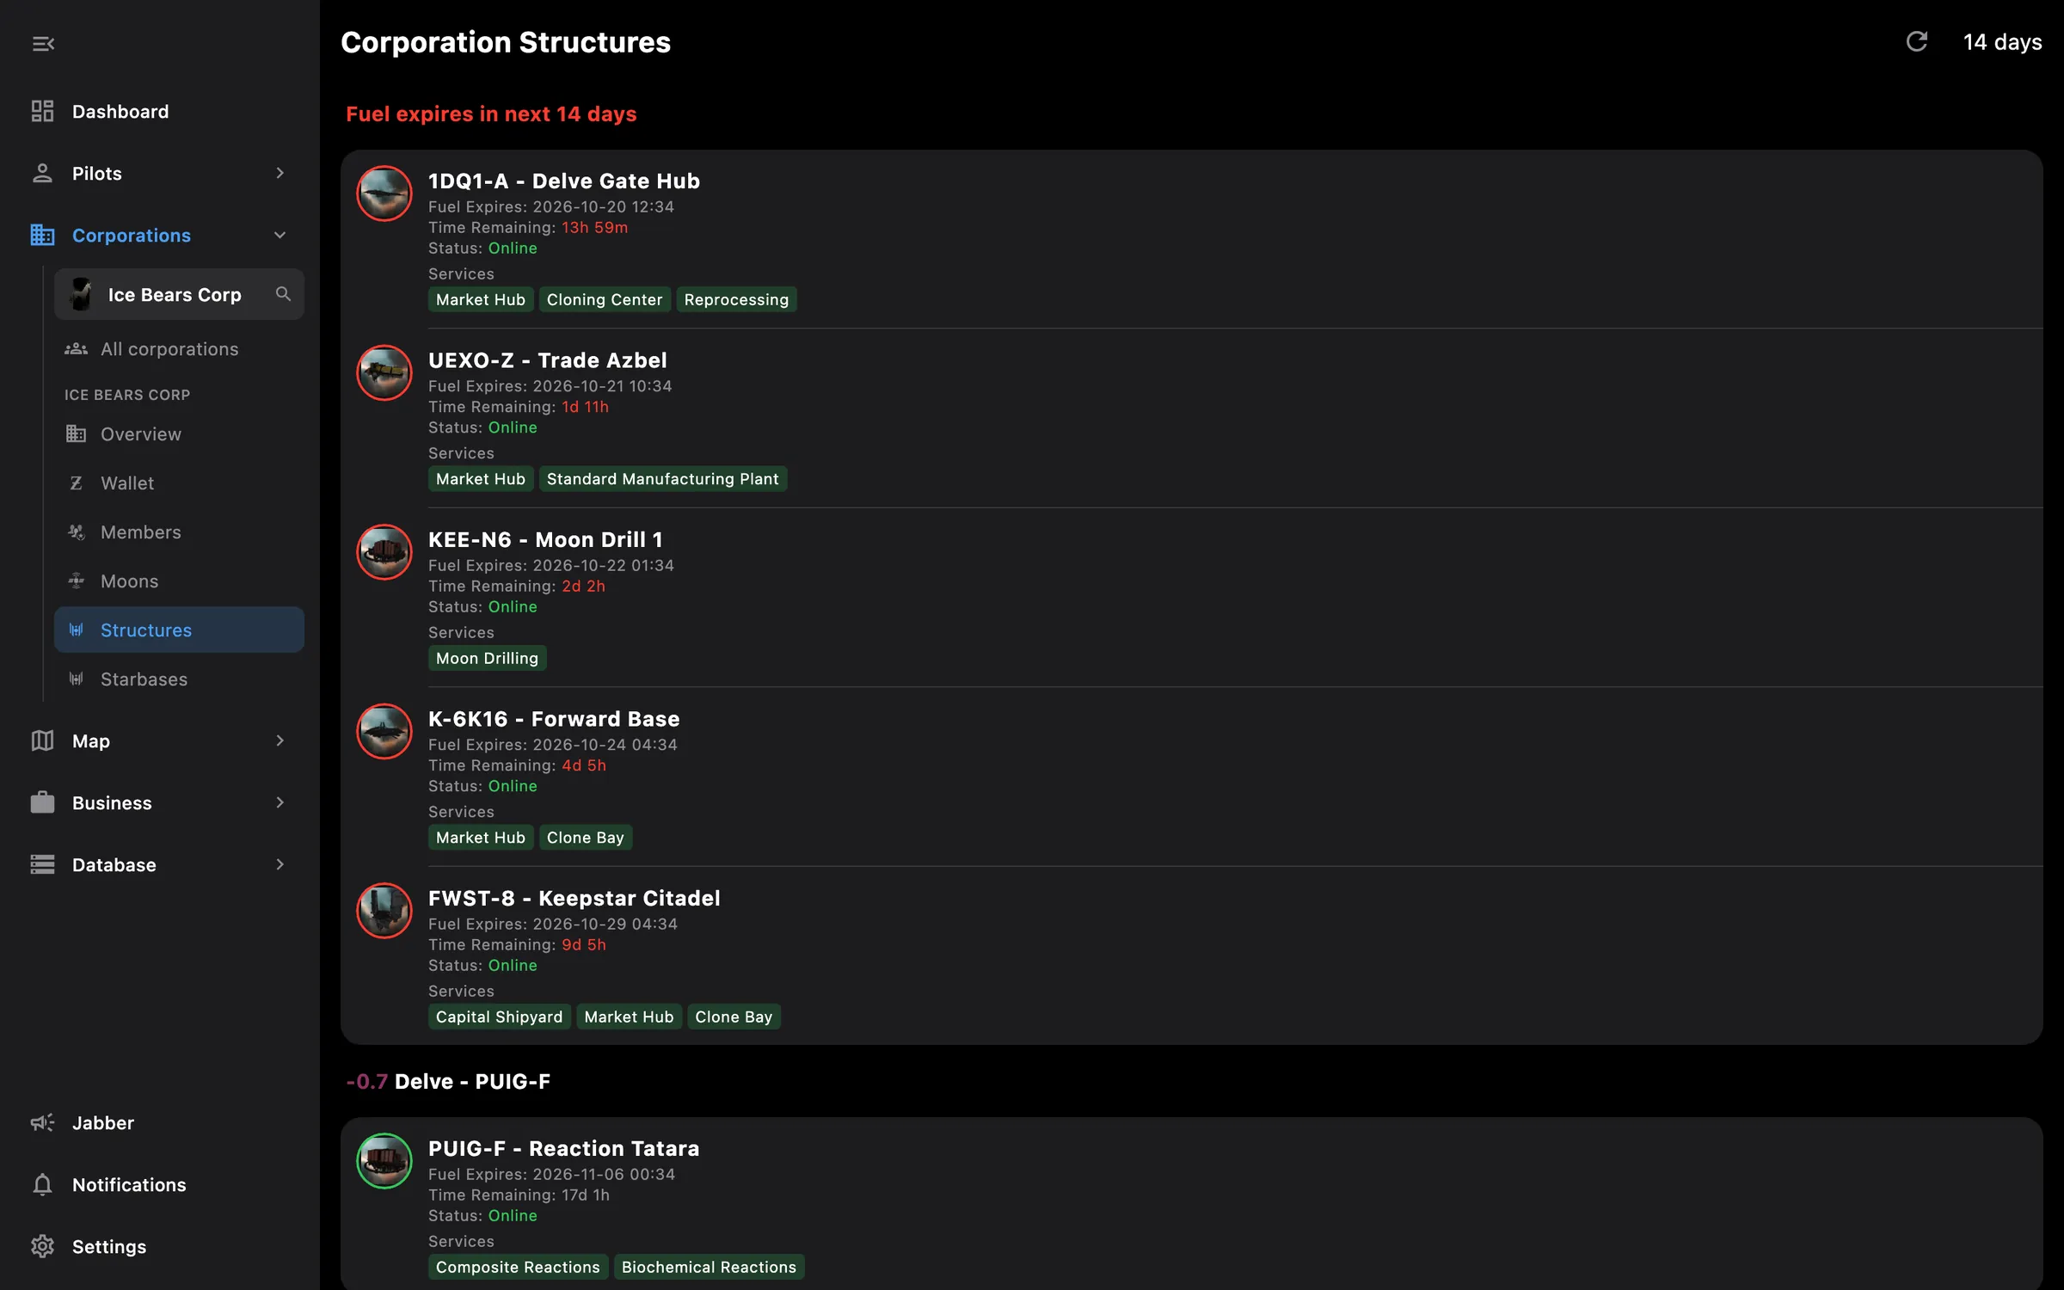Click the Map sidebar icon
Viewport: 2064px width, 1290px height.
pyautogui.click(x=42, y=740)
